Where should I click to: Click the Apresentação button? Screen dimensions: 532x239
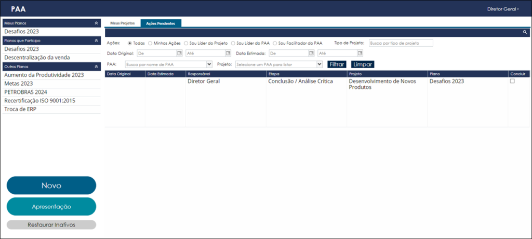pyautogui.click(x=51, y=206)
